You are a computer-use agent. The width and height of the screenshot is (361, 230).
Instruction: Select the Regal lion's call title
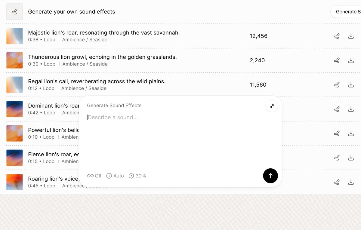pyautogui.click(x=97, y=81)
